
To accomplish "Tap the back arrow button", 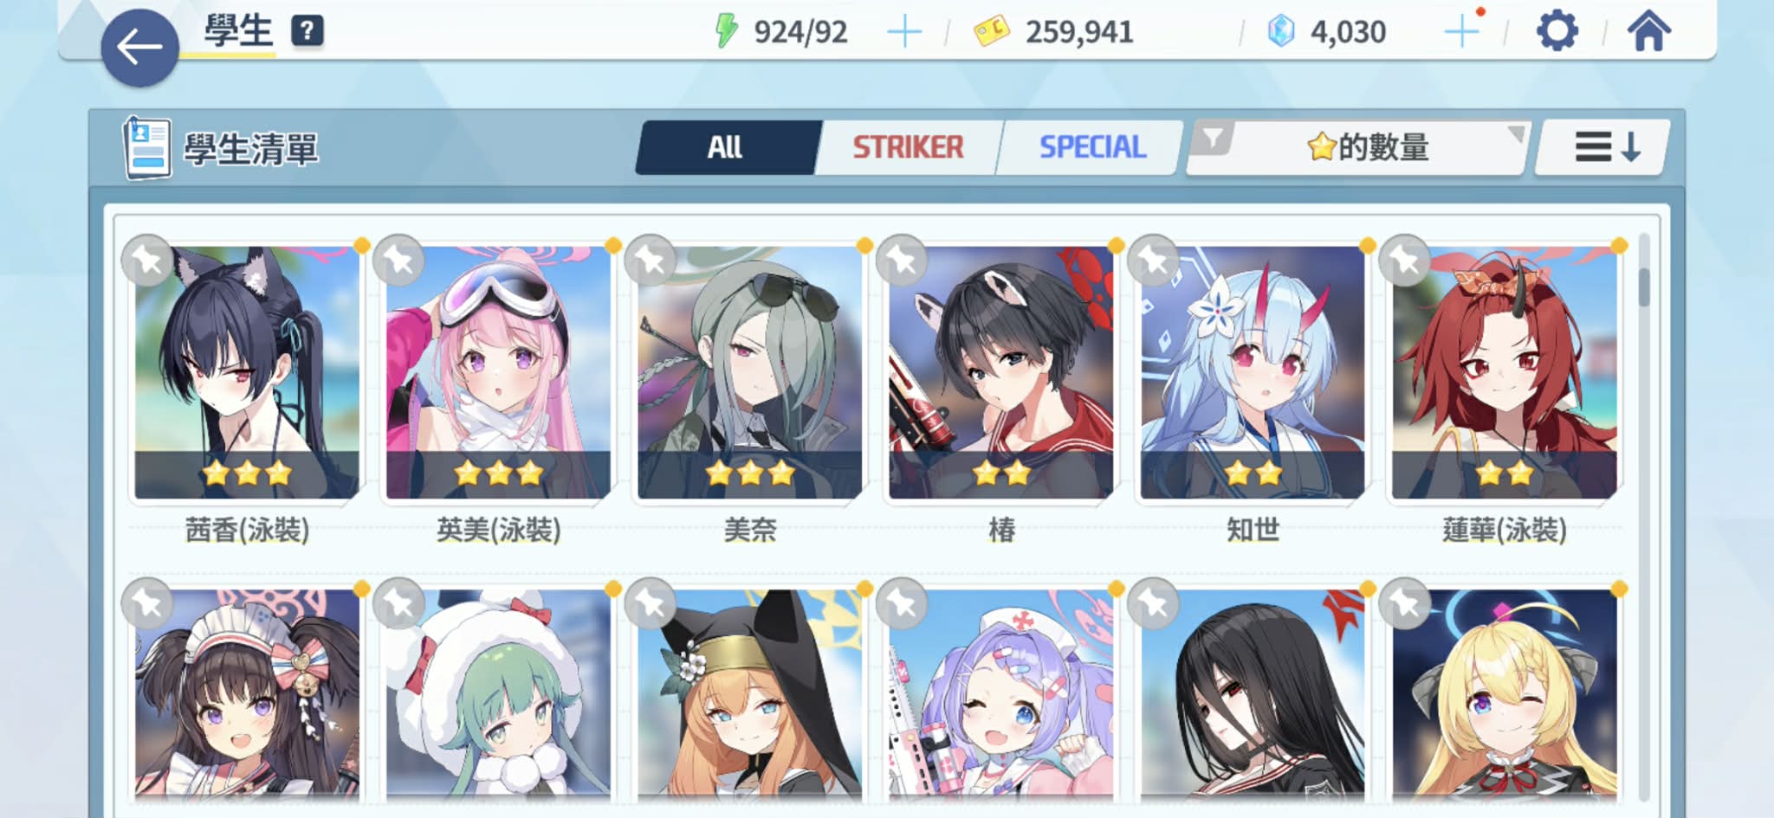I will click(x=139, y=48).
